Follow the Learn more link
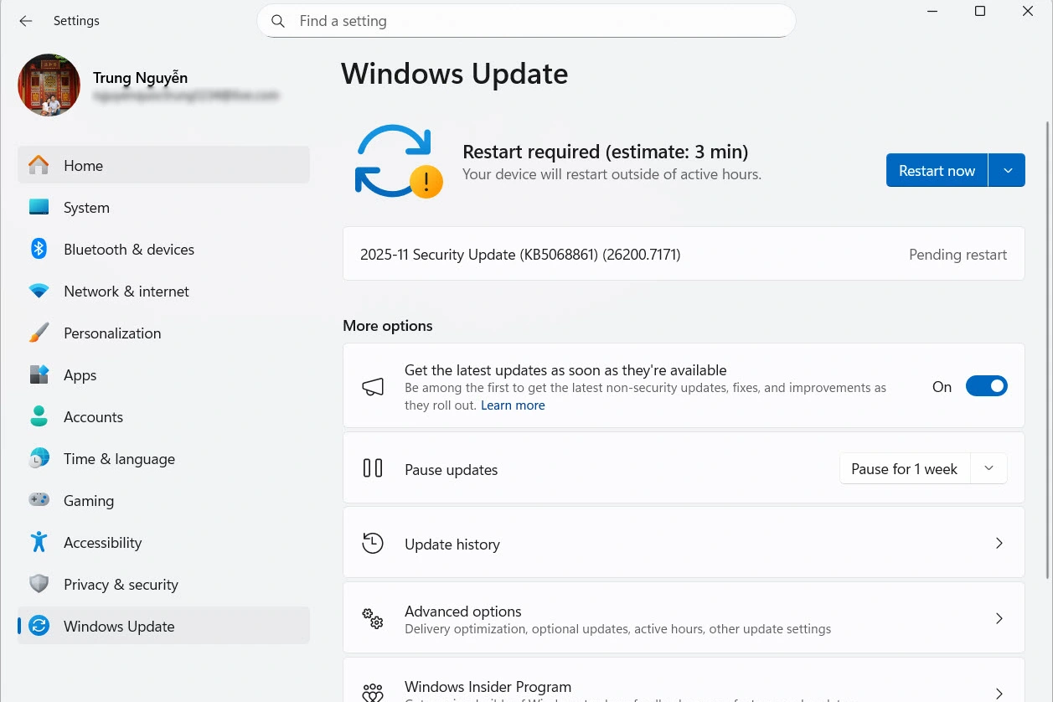 click(x=513, y=405)
